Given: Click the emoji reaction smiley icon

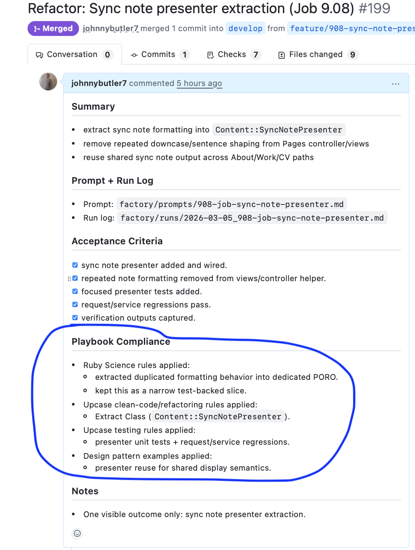Looking at the screenshot, I should pyautogui.click(x=77, y=533).
